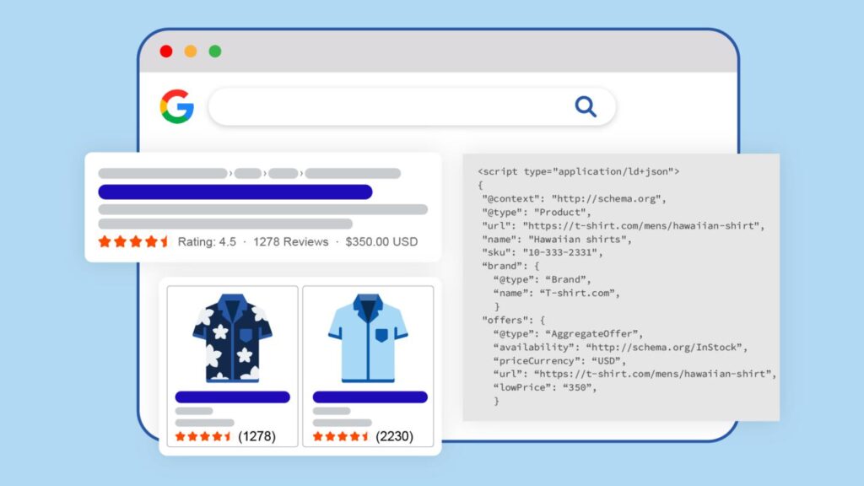
Task: Click the magnifying glass search icon
Action: pyautogui.click(x=586, y=106)
